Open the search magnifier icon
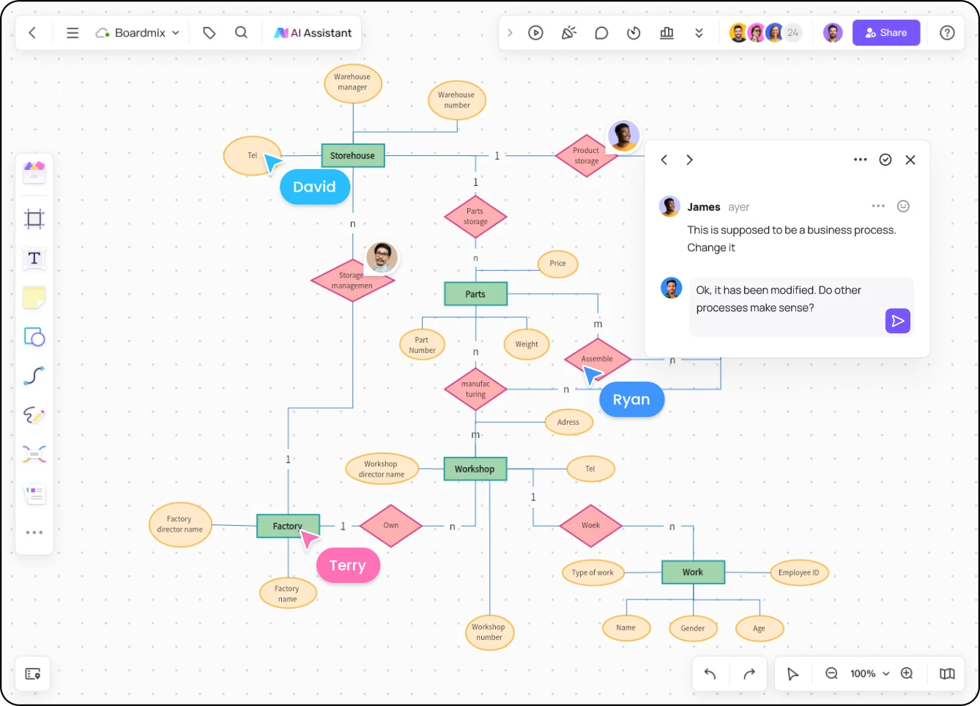The width and height of the screenshot is (980, 706). click(x=241, y=33)
